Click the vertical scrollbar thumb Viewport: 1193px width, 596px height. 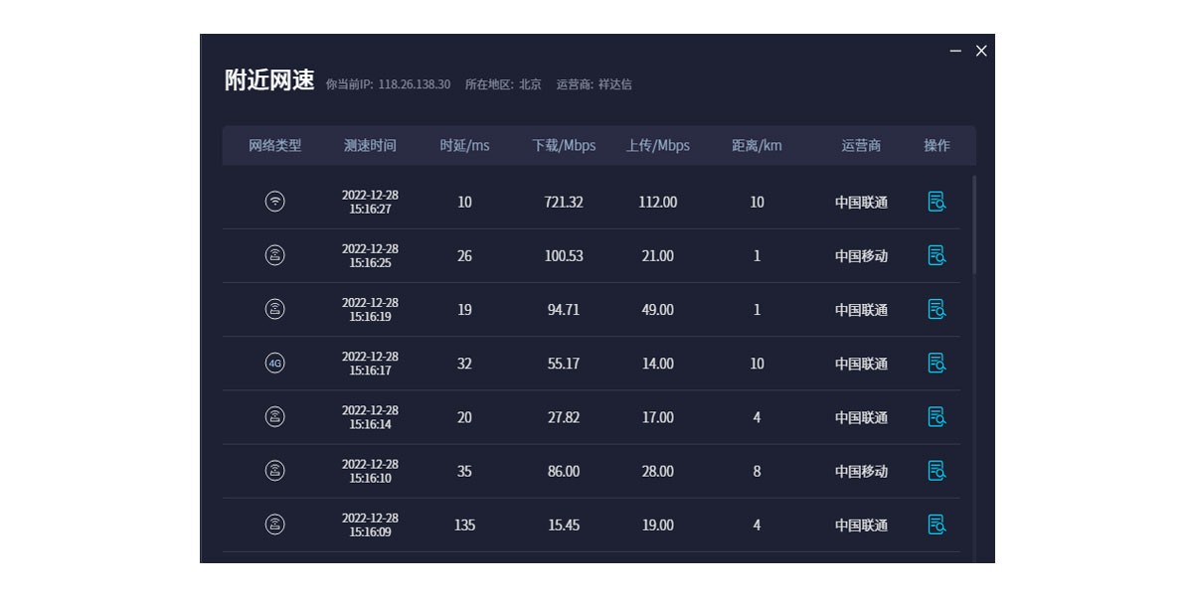click(974, 224)
